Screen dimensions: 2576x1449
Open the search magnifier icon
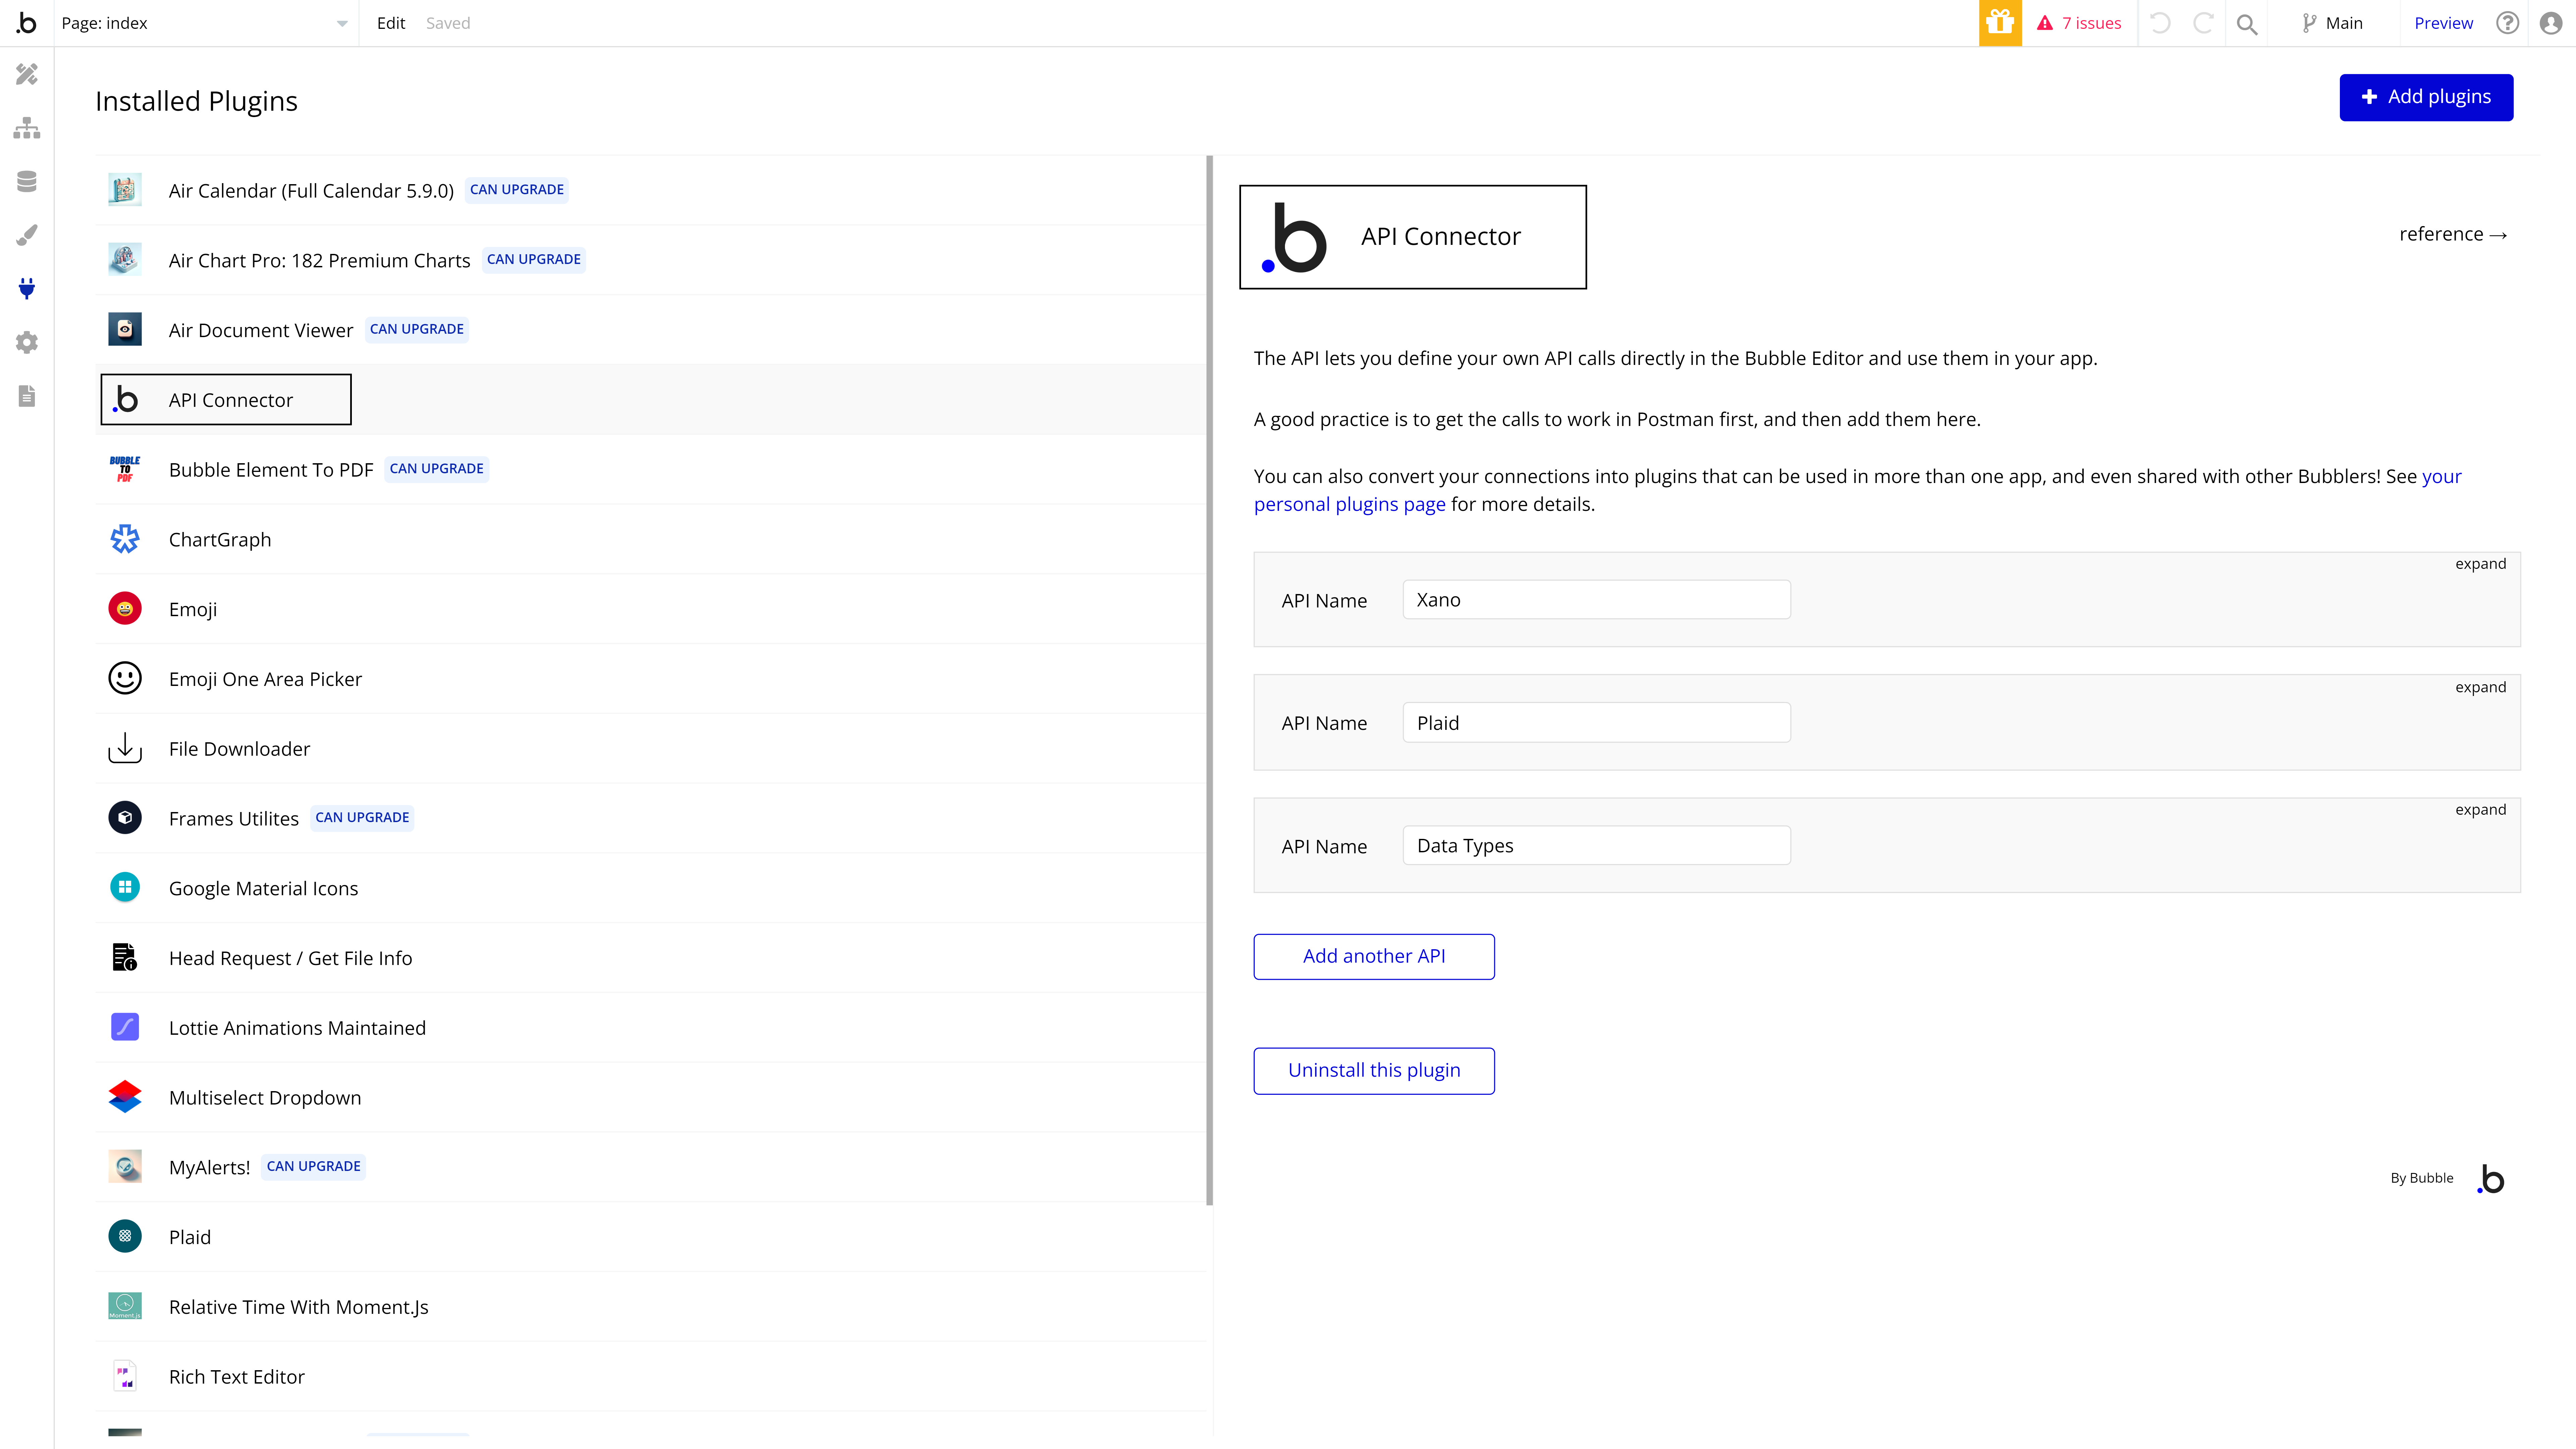(x=2247, y=24)
